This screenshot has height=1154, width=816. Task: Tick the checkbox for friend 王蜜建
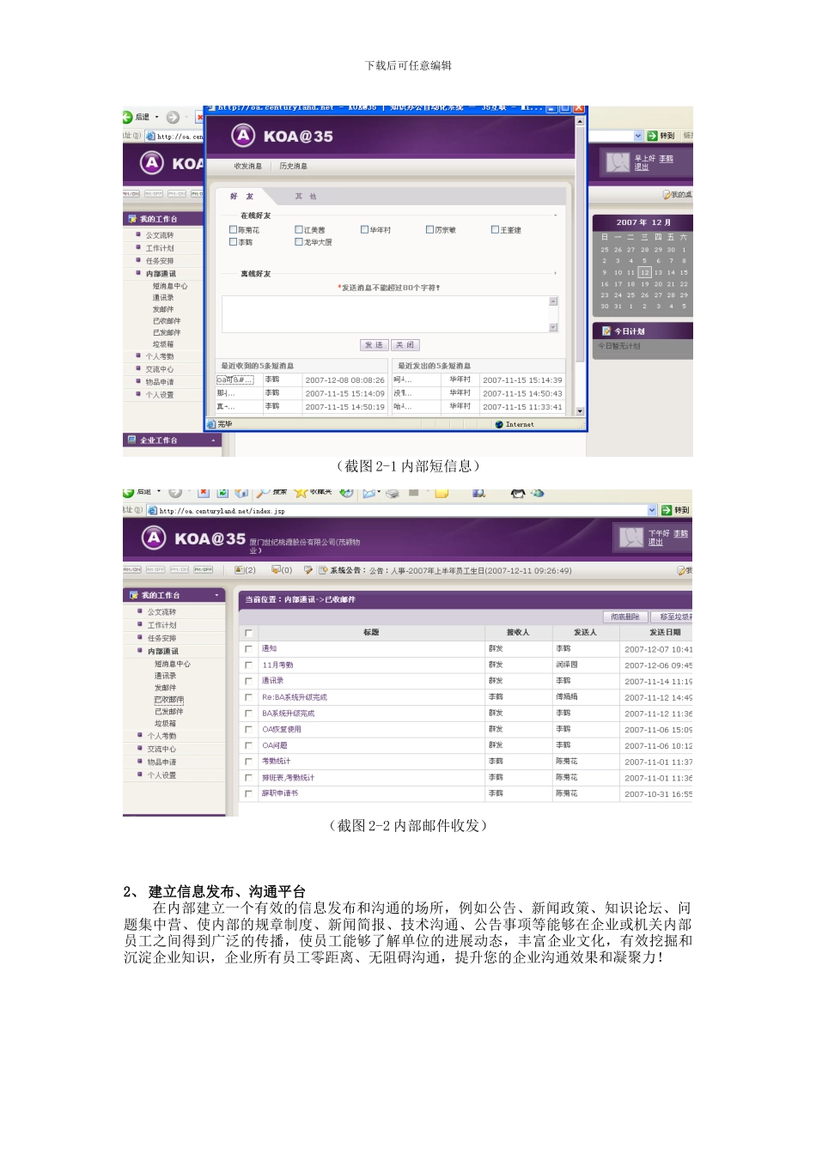coord(495,229)
